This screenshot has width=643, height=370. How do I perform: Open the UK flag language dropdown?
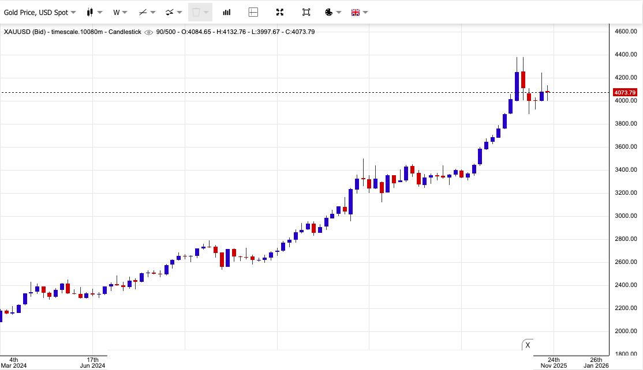(359, 12)
